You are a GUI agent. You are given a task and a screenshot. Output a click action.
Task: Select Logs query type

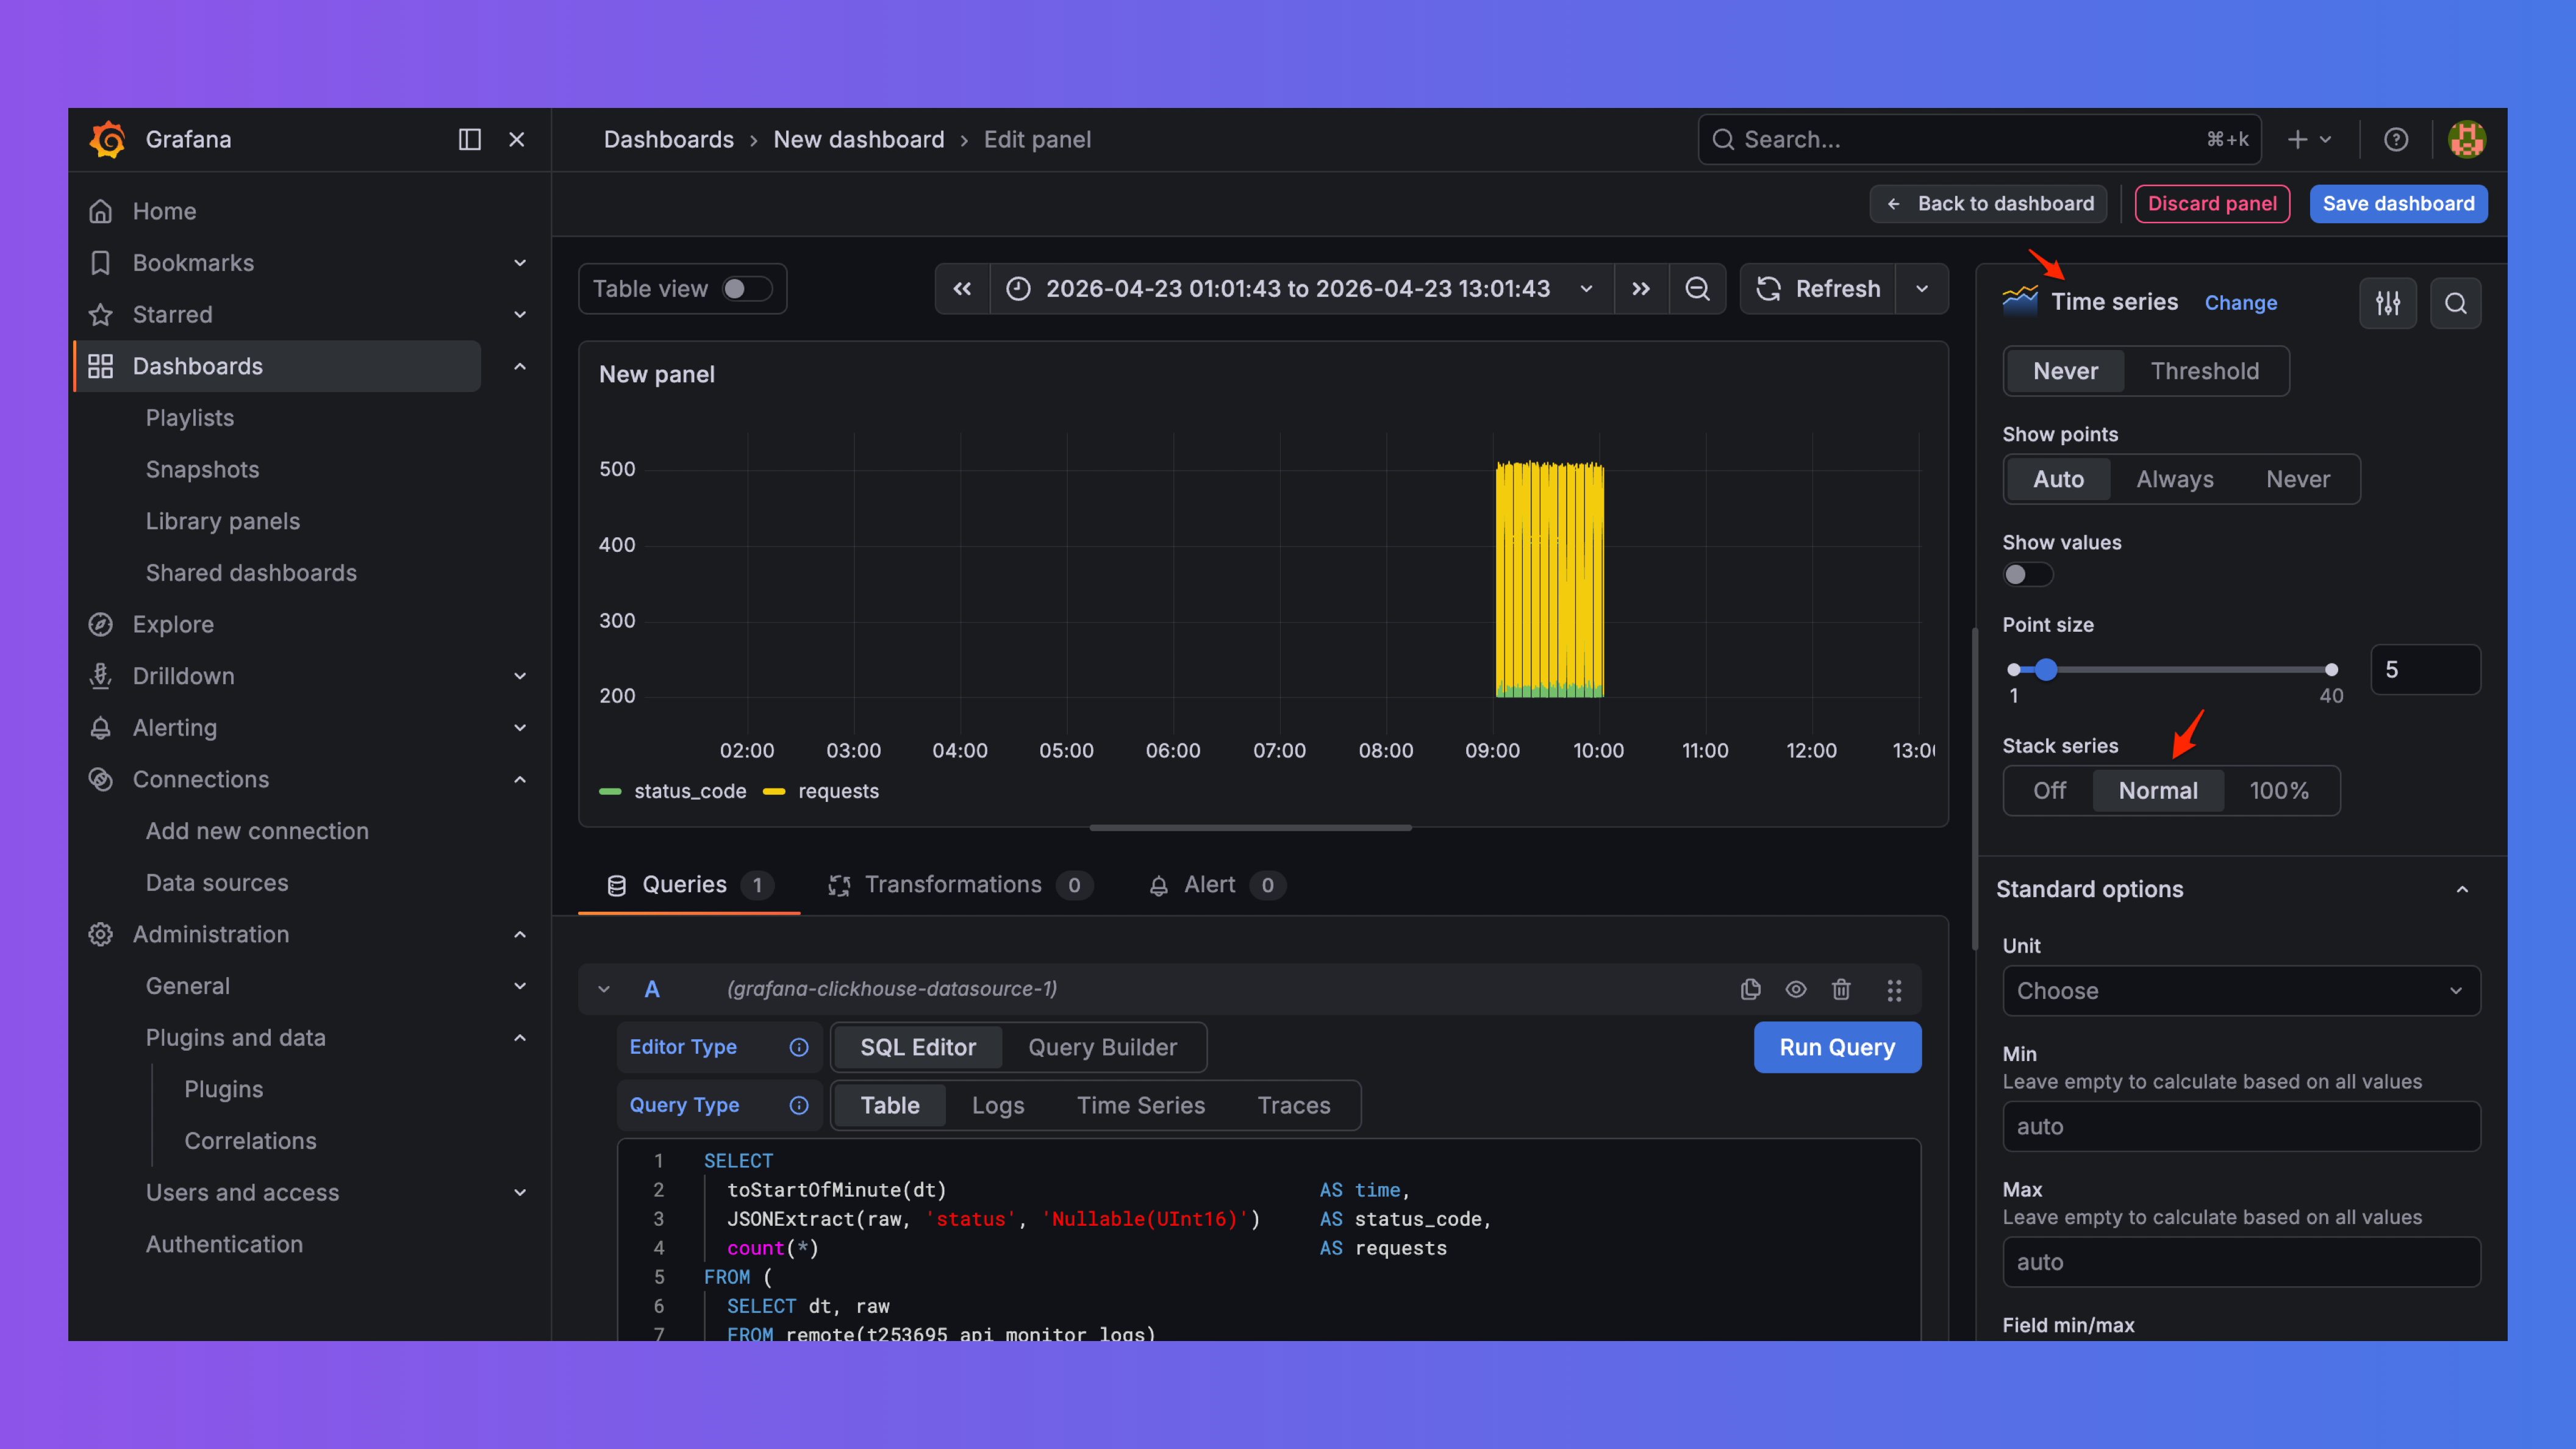[997, 1105]
